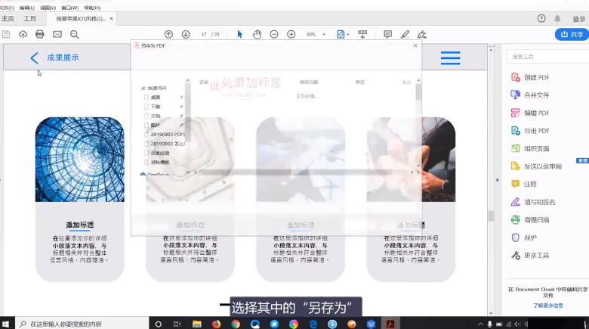Click the 登录 login link
Viewport: 589px width, 329px height.
[578, 19]
